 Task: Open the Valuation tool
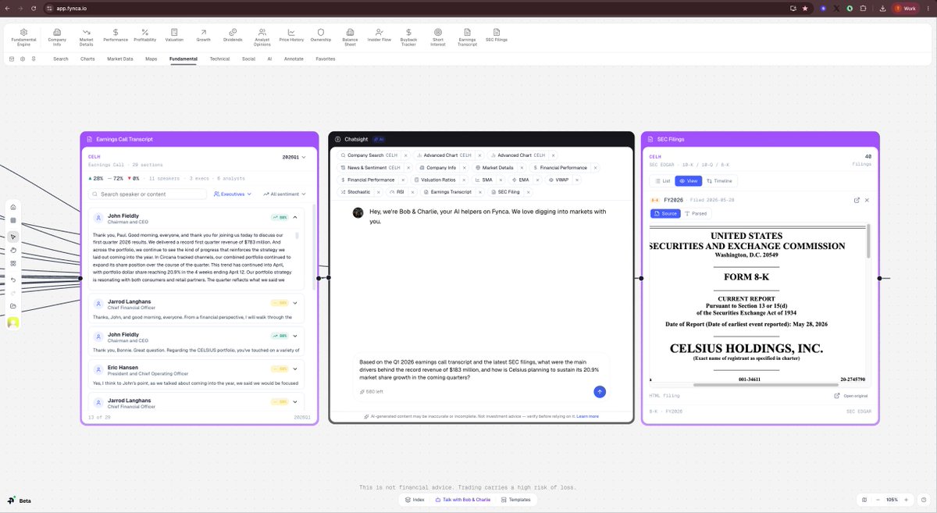pos(174,34)
